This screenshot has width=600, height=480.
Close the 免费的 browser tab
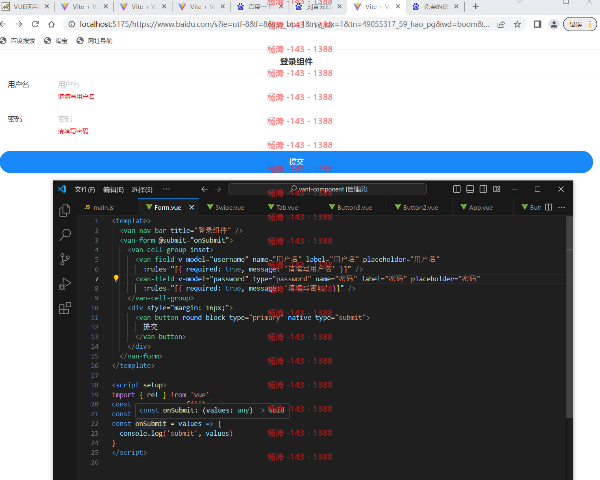click(x=457, y=7)
